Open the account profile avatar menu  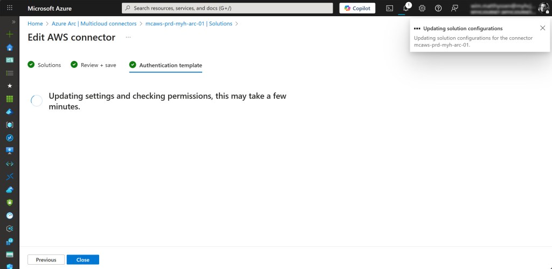click(543, 8)
